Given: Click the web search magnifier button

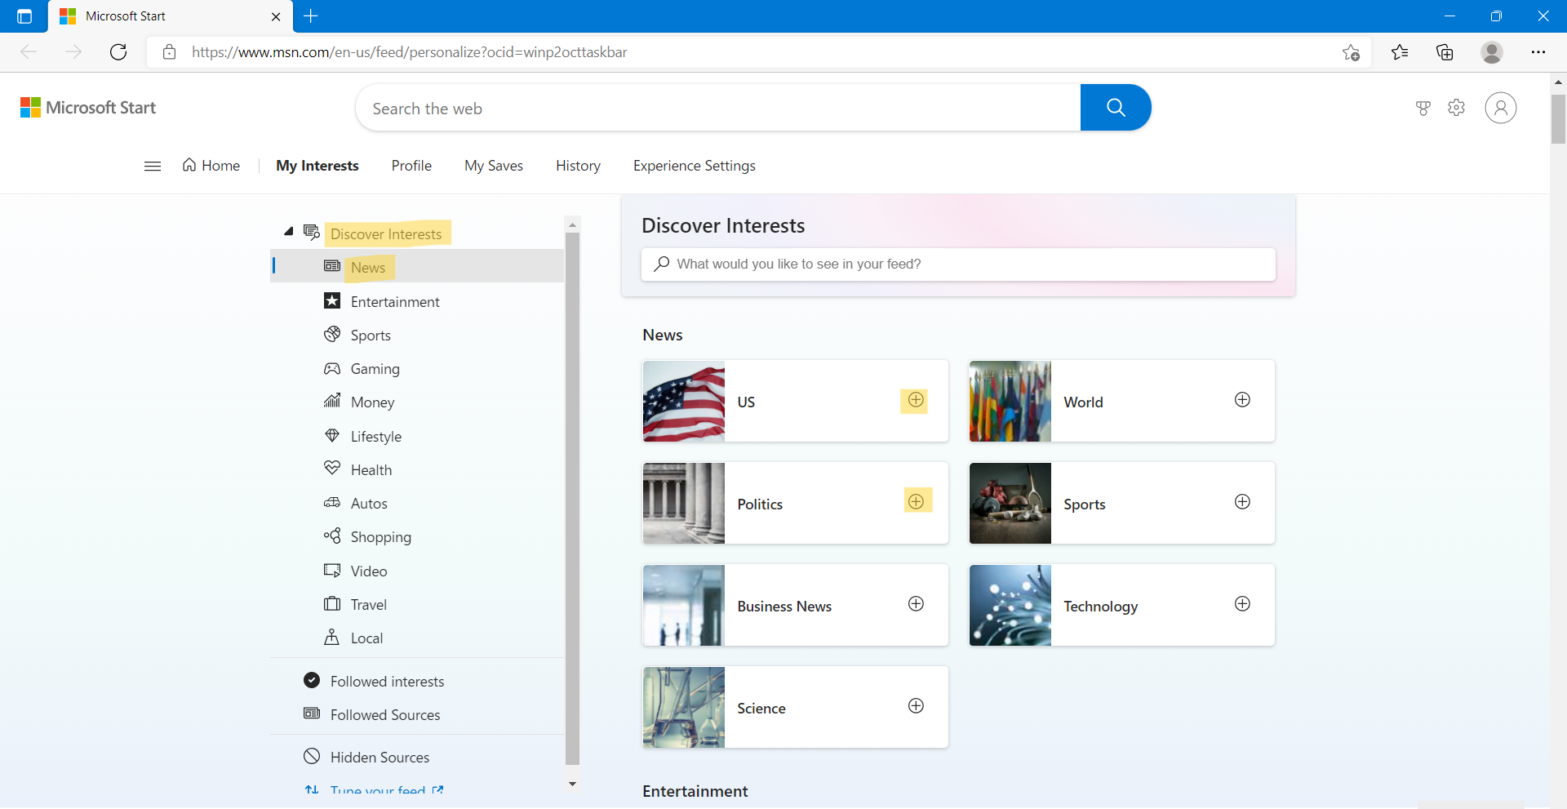Looking at the screenshot, I should point(1116,107).
